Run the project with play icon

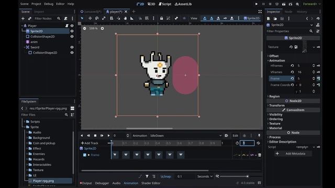click(x=256, y=4)
